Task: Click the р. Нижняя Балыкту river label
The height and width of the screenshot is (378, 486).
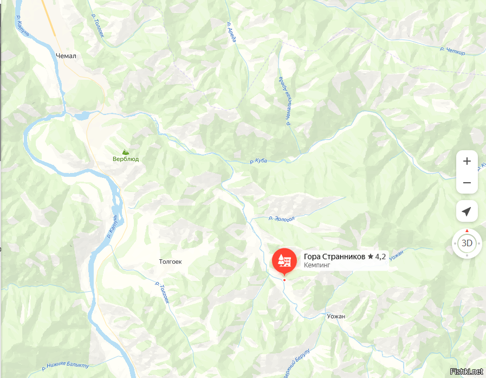Action: [x=66, y=366]
